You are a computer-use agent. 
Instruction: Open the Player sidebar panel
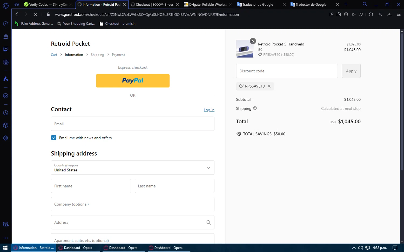coord(6,96)
